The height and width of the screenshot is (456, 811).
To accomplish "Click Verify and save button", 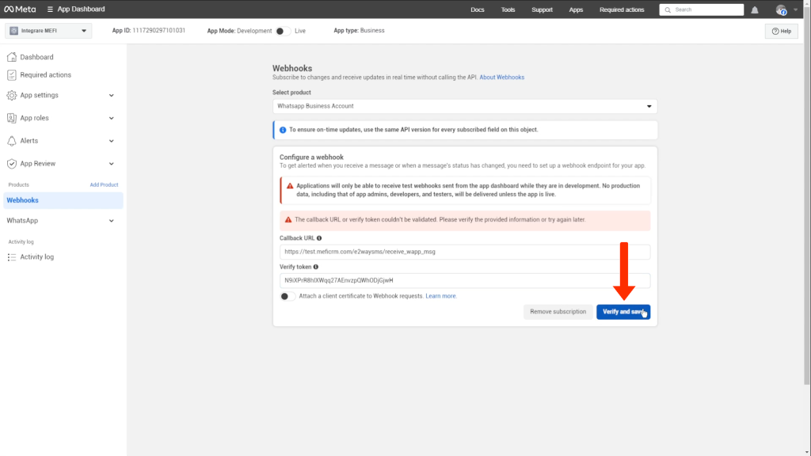I will pos(623,312).
